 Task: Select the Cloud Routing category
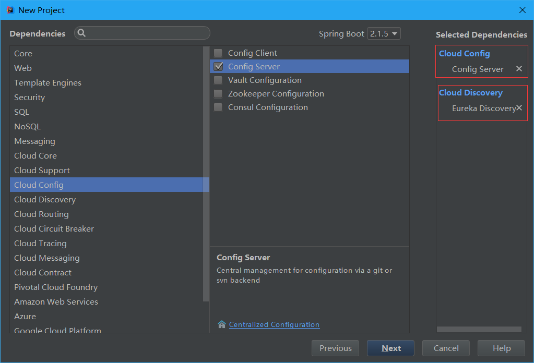coord(106,214)
